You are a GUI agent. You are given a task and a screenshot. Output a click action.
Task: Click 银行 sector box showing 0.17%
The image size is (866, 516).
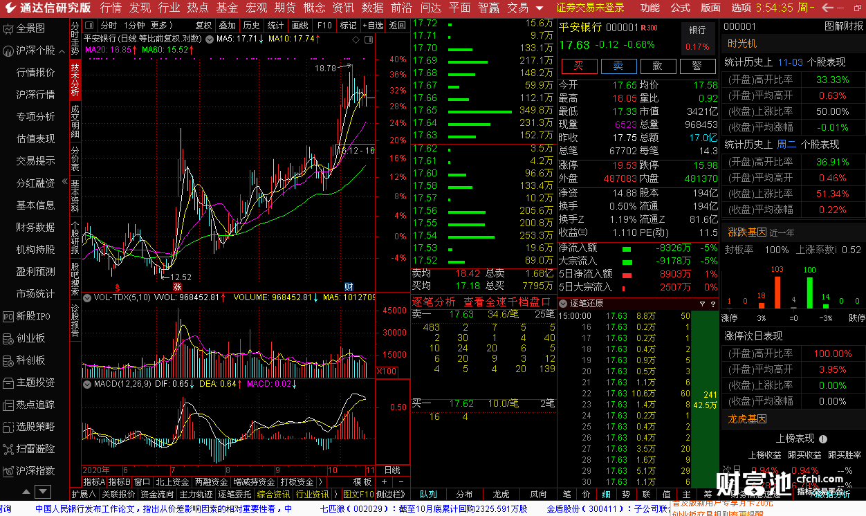pyautogui.click(x=697, y=39)
